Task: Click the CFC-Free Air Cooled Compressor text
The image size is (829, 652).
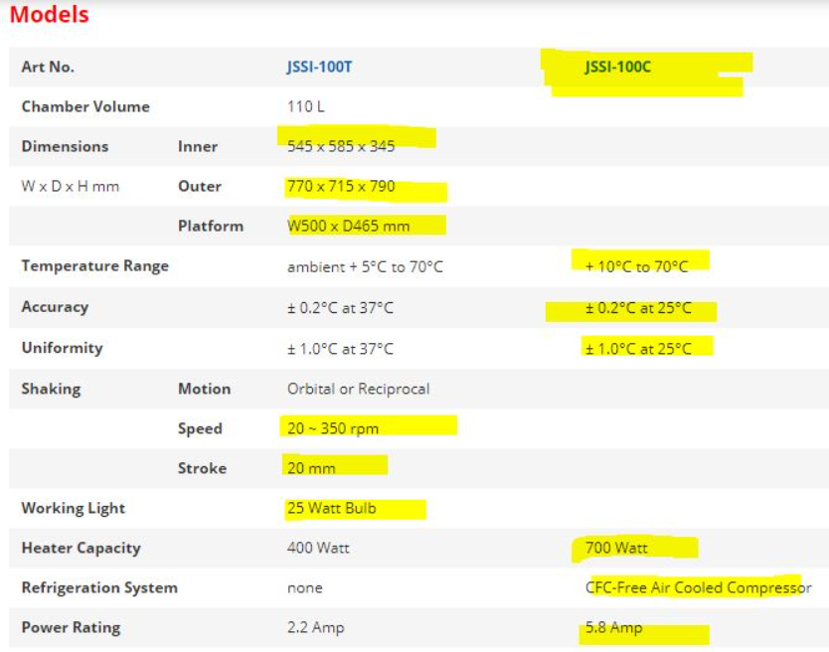Action: (698, 587)
